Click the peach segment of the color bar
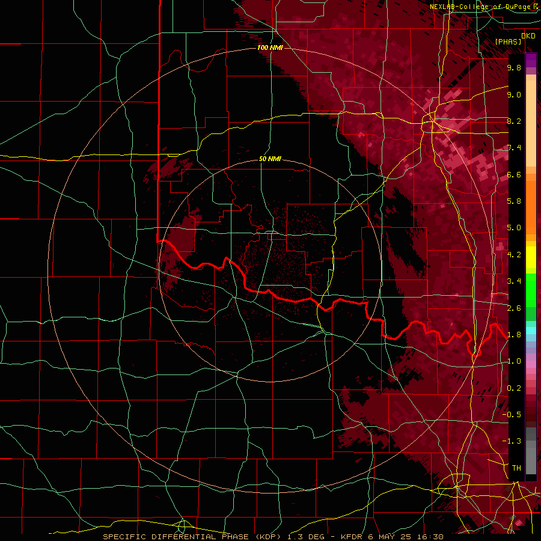 531,124
